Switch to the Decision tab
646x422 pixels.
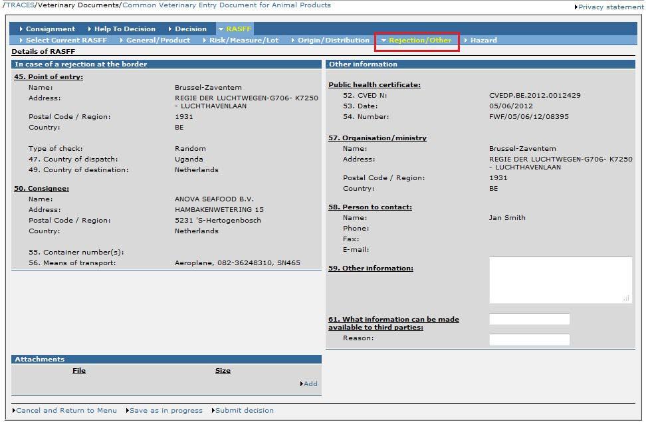pos(190,29)
